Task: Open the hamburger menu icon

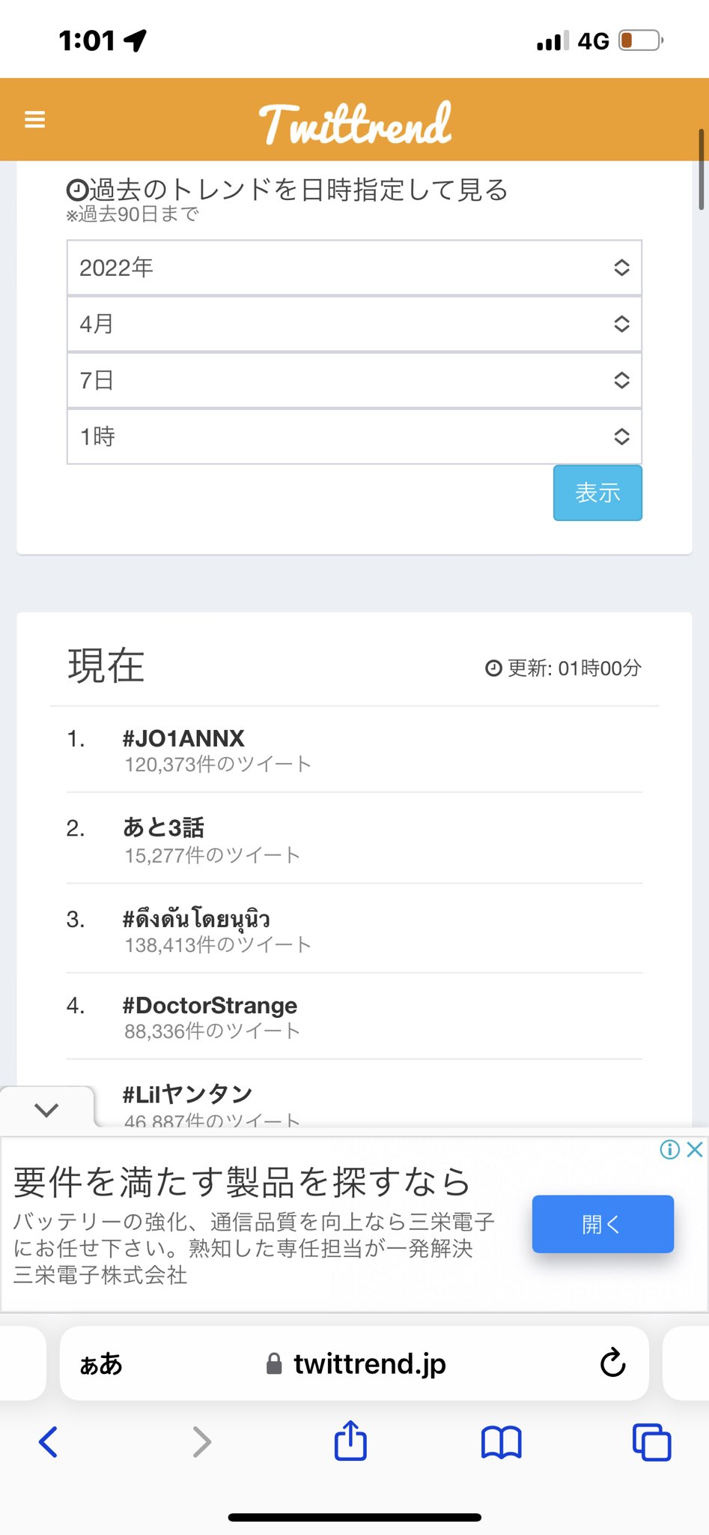Action: click(x=34, y=119)
